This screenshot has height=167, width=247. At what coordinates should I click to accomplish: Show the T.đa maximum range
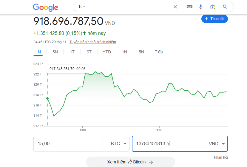pyautogui.click(x=159, y=52)
